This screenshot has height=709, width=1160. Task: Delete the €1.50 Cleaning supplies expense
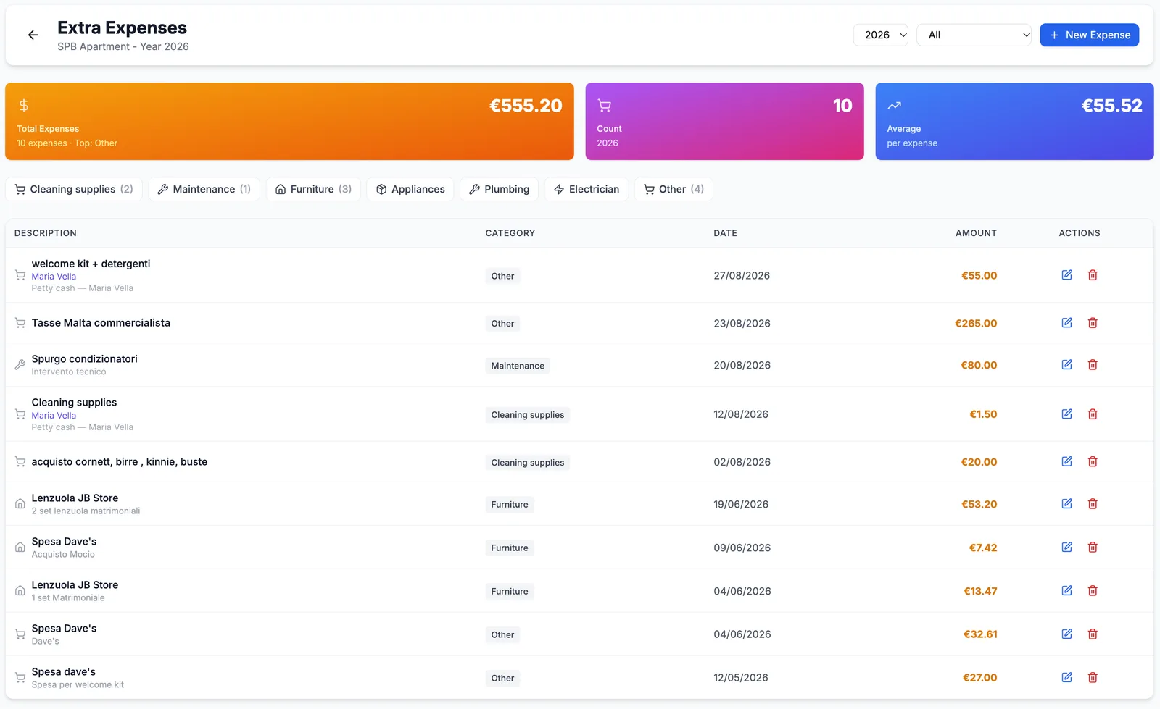pos(1093,414)
